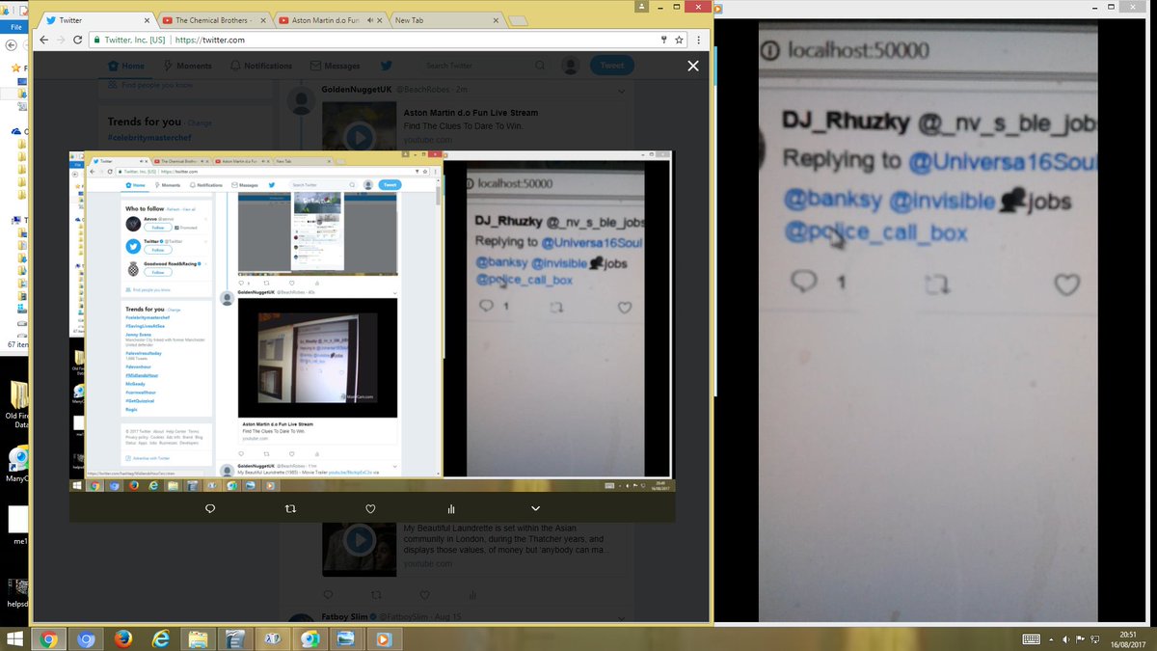Go back in Chrome

point(44,40)
